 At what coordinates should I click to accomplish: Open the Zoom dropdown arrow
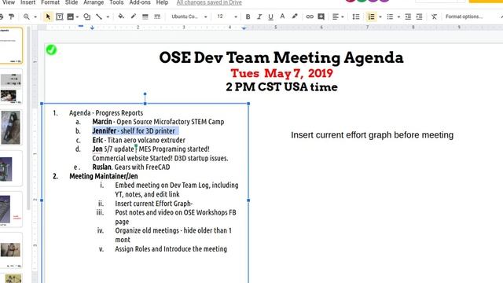click(35, 17)
